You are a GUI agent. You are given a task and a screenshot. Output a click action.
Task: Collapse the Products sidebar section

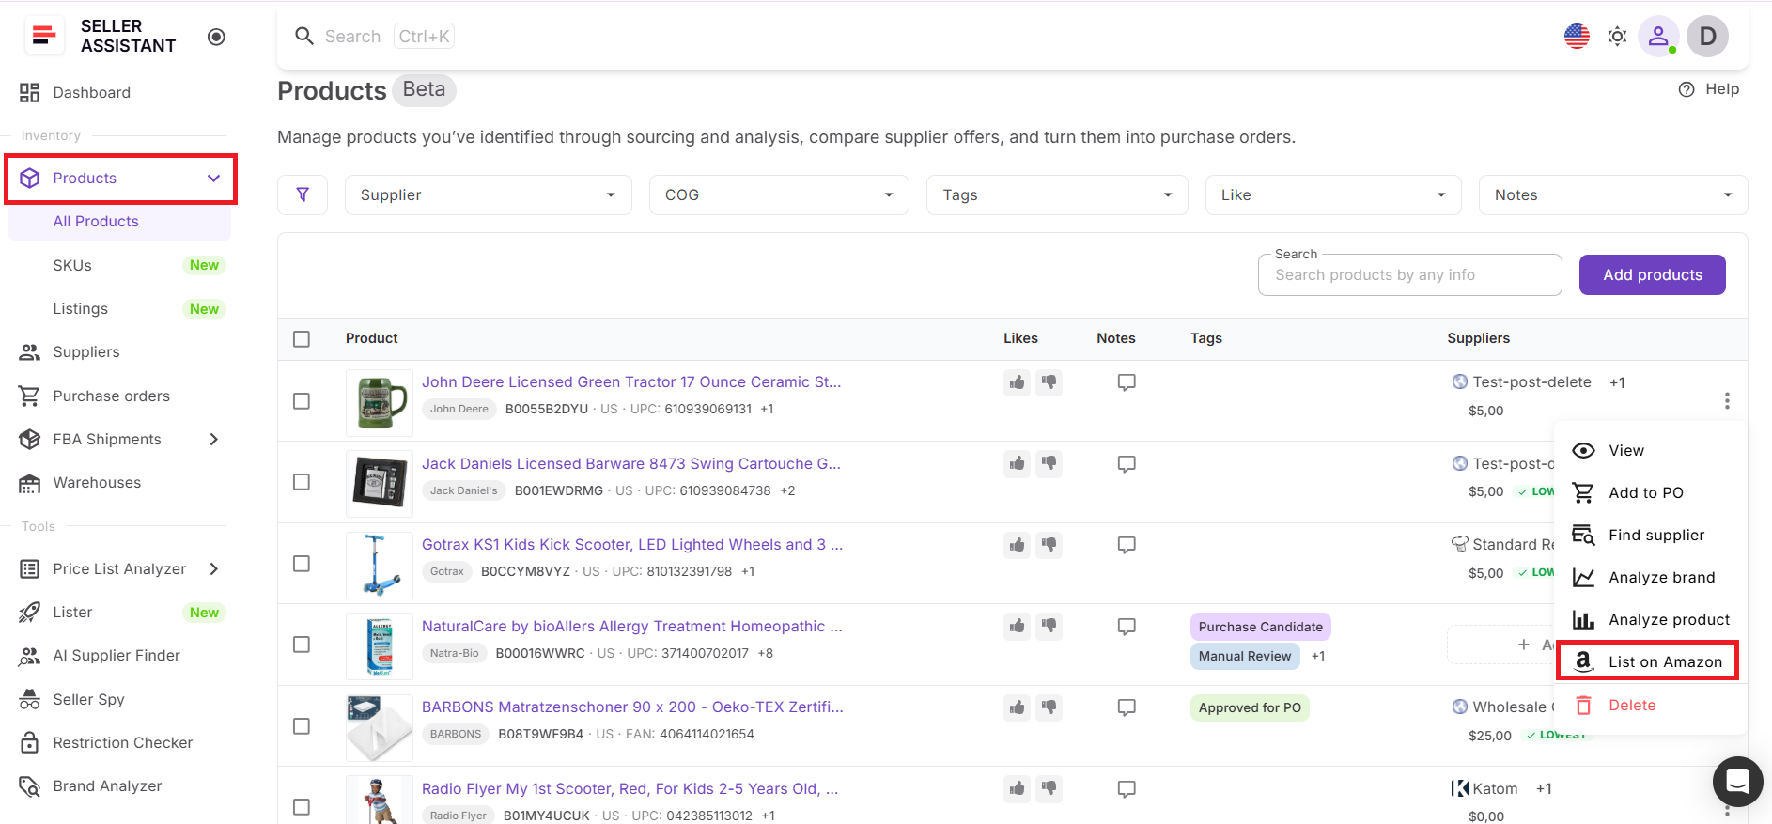point(213,179)
